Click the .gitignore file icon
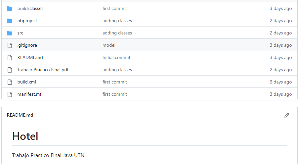The height and width of the screenshot is (164, 298). [10, 45]
